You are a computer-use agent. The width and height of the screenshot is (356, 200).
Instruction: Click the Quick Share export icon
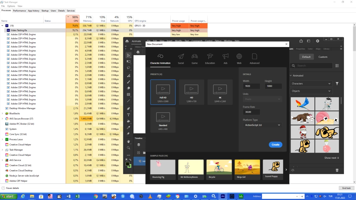click(x=301, y=41)
